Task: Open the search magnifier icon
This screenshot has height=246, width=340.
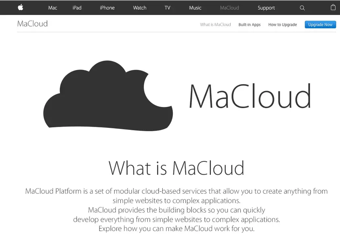Action: pyautogui.click(x=302, y=7)
